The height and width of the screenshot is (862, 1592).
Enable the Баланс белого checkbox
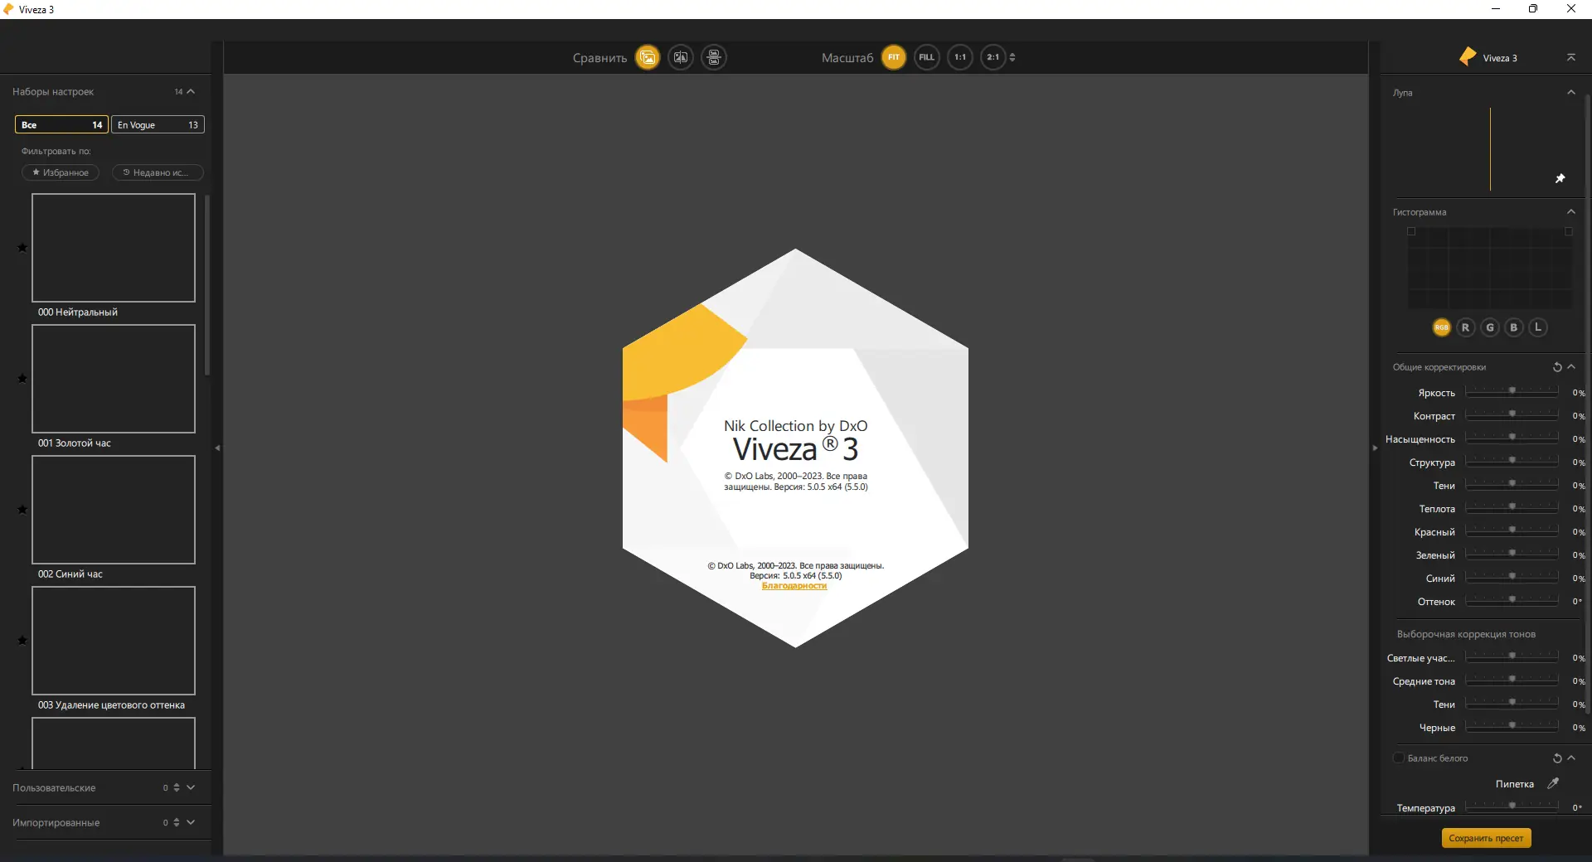(x=1399, y=758)
